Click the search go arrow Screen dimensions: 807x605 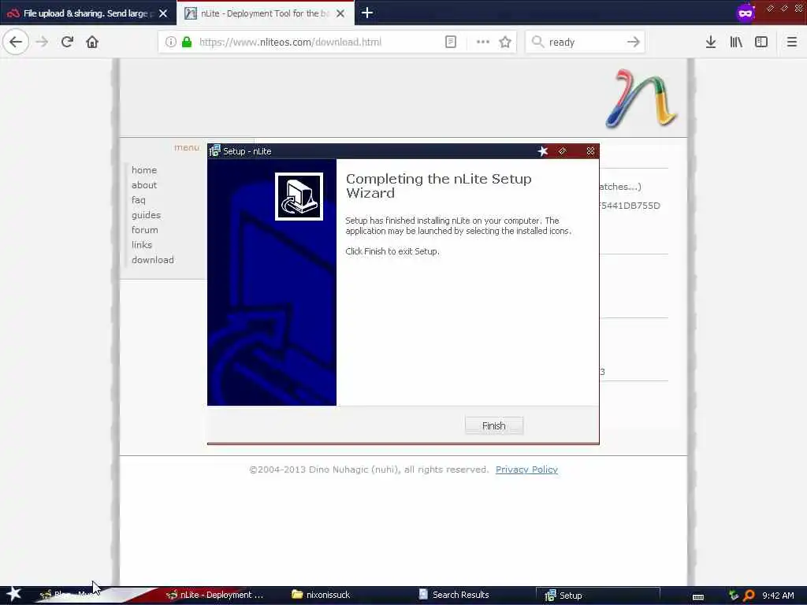(634, 43)
